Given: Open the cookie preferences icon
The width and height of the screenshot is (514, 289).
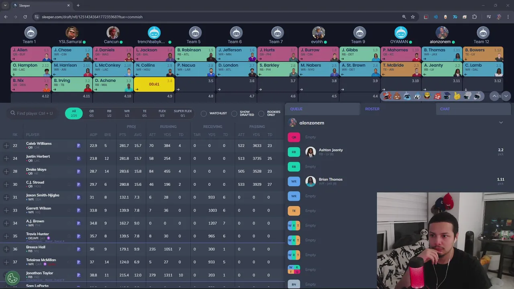Looking at the screenshot, I should 12,277.
